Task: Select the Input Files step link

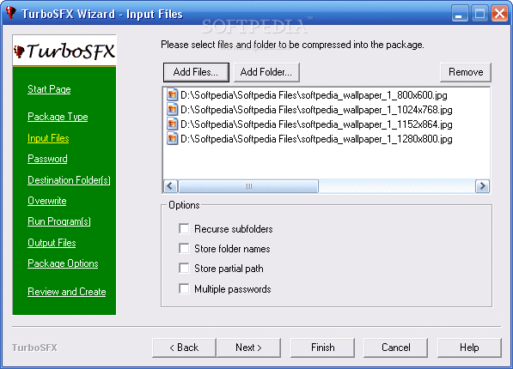Action: pyautogui.click(x=48, y=138)
